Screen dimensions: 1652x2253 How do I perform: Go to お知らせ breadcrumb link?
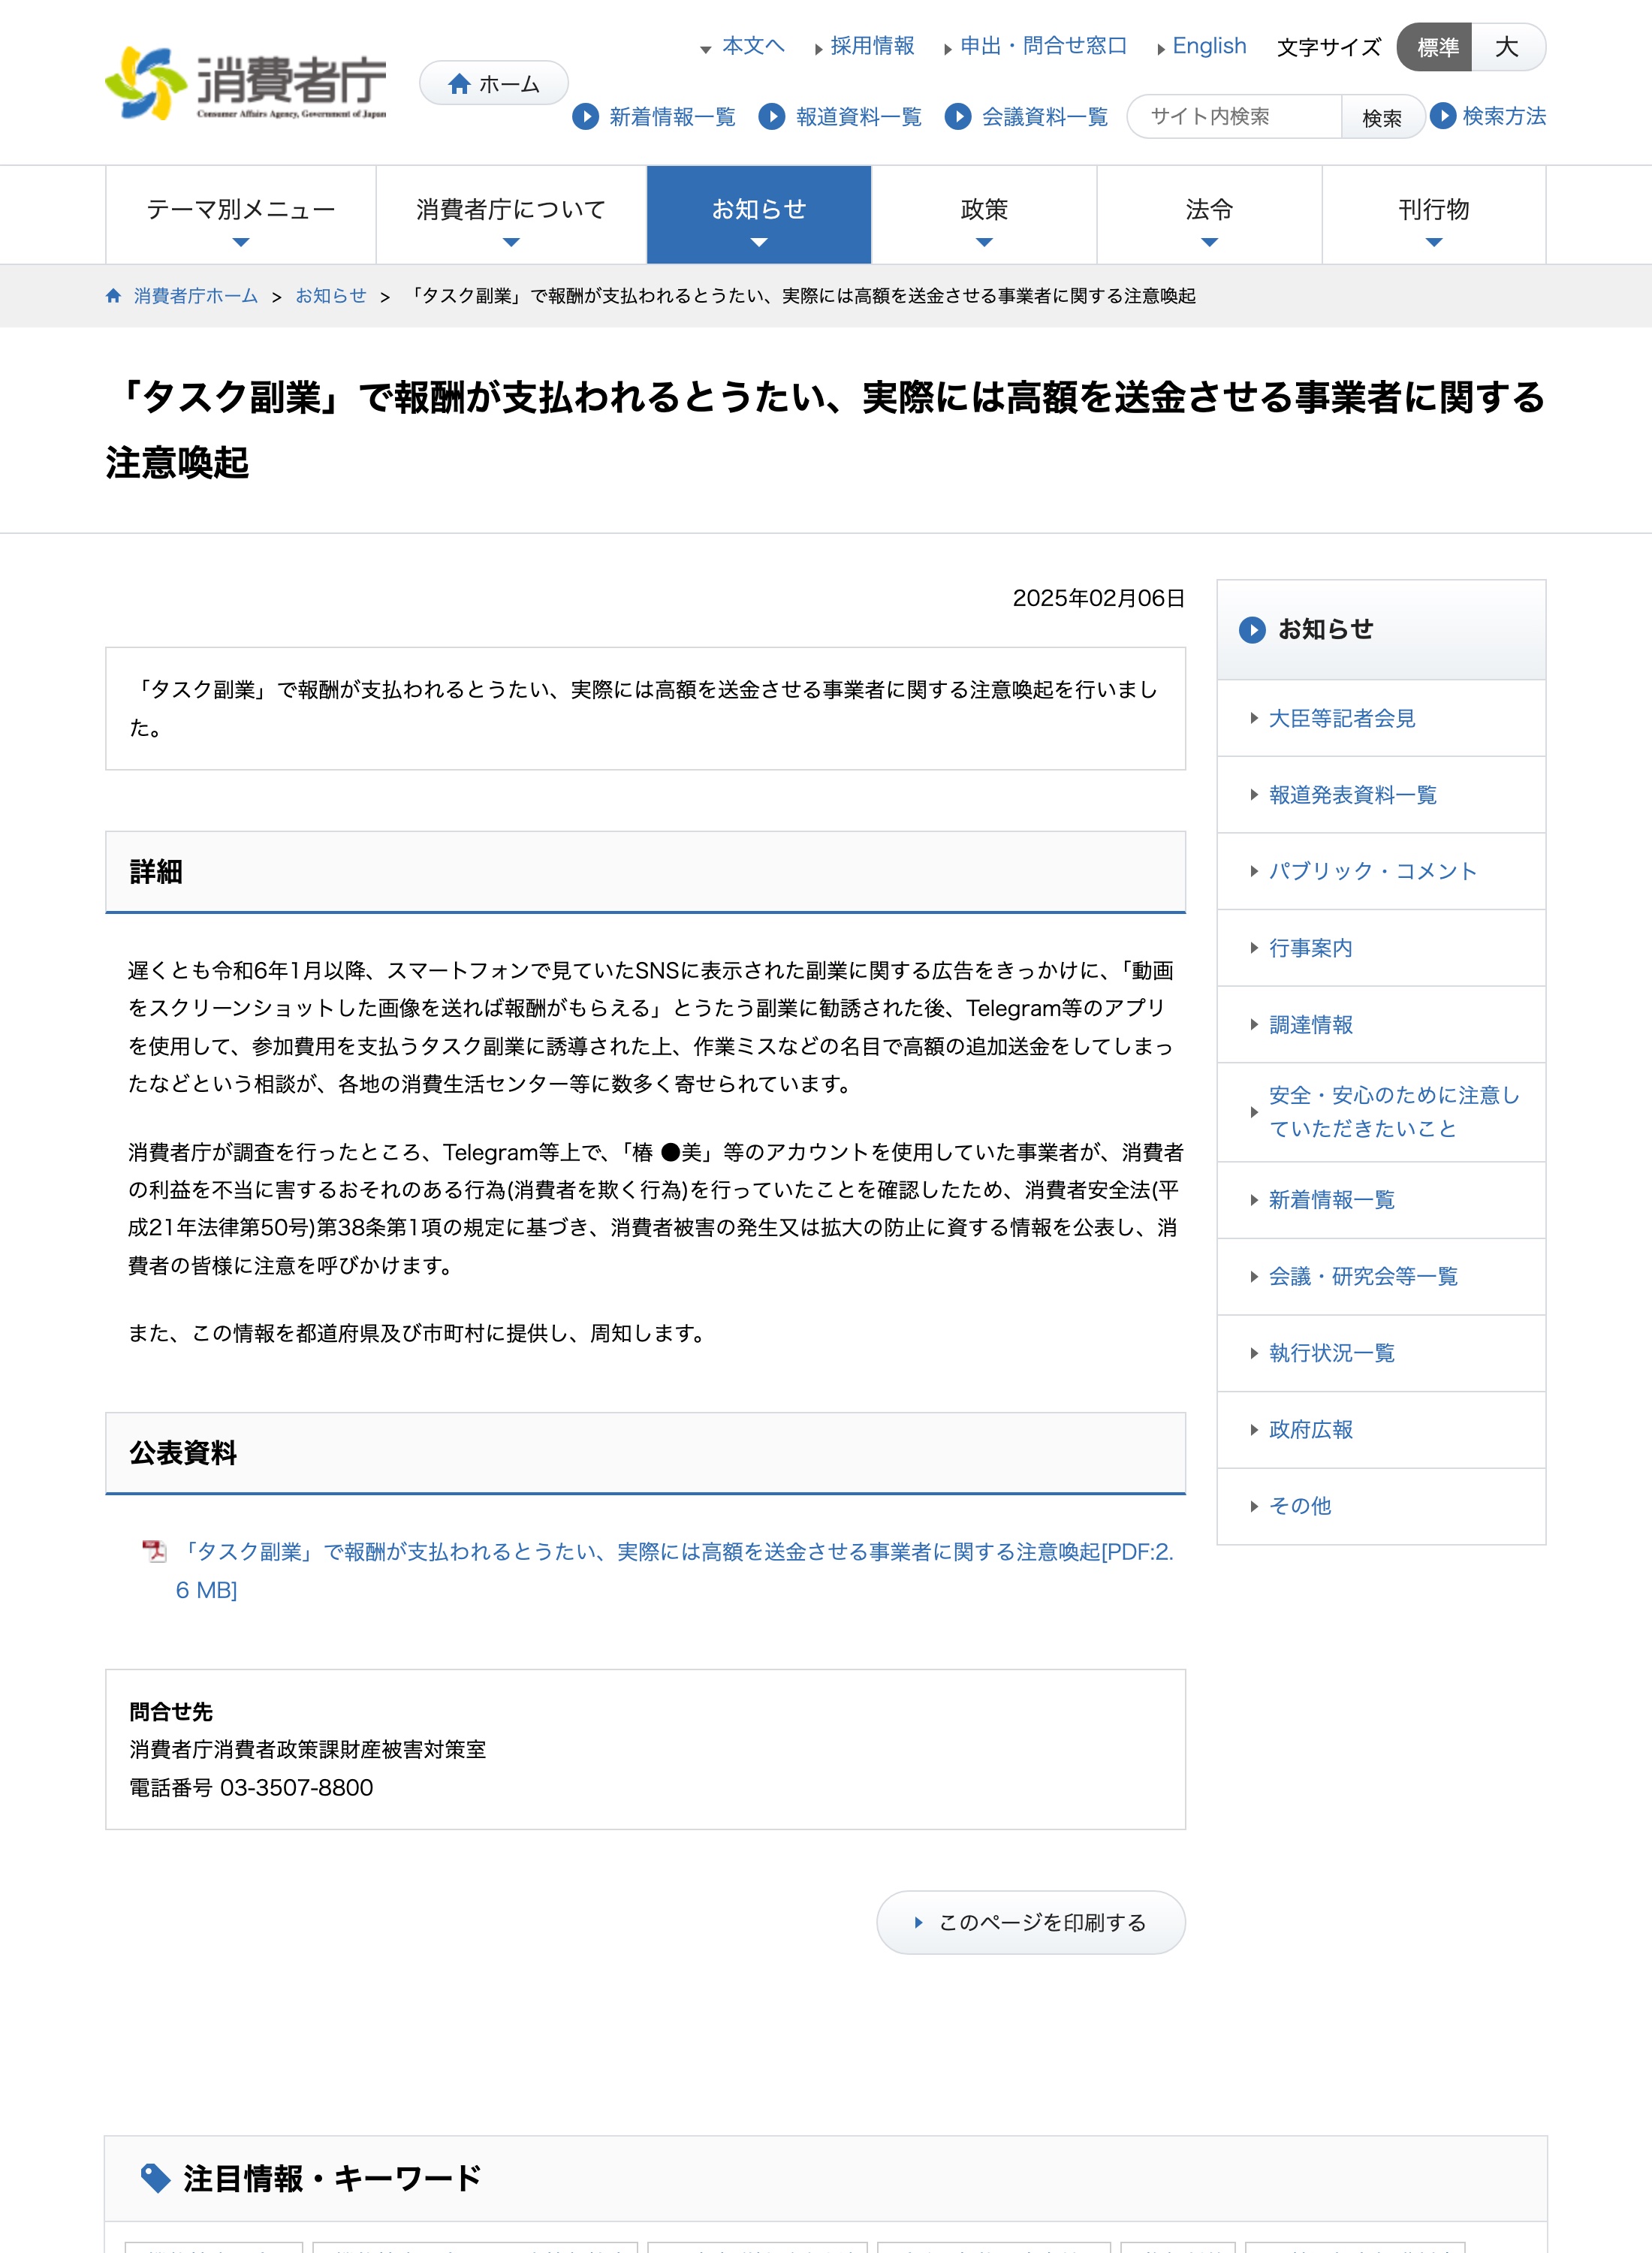(x=331, y=296)
